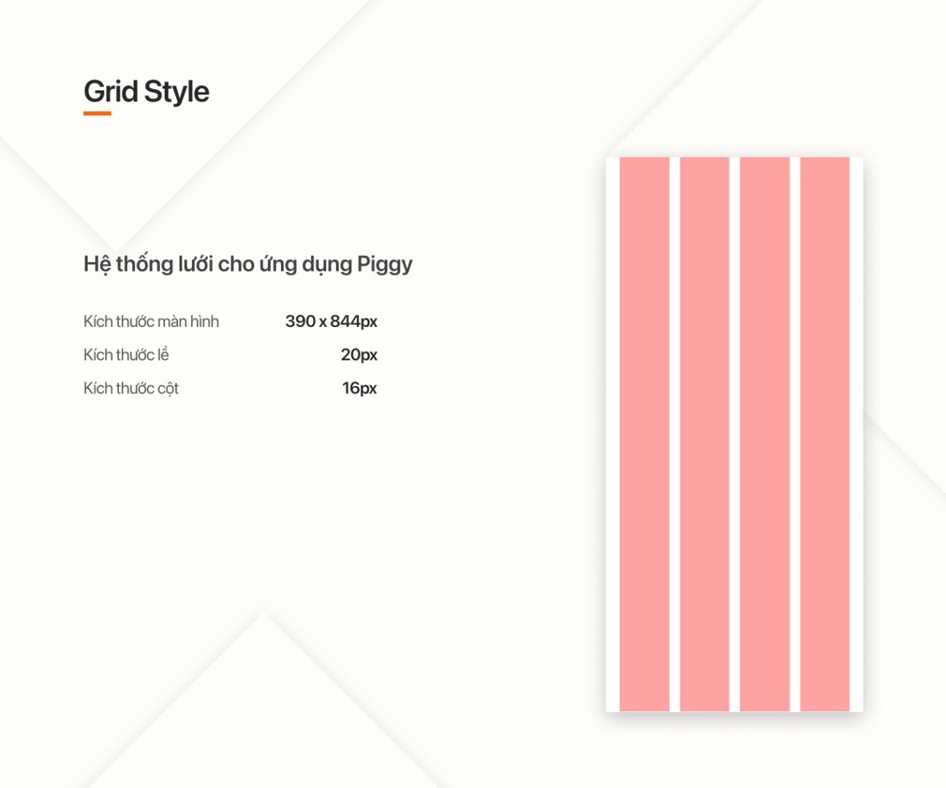Screen dimensions: 946x788
Task: Click the orange underline below Grid Style
Action: pos(97,113)
